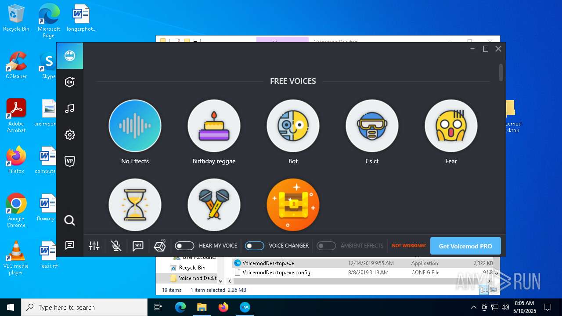Screen dimensions: 562x316
Task: Toggle Hear My Voice switch
Action: (184, 246)
